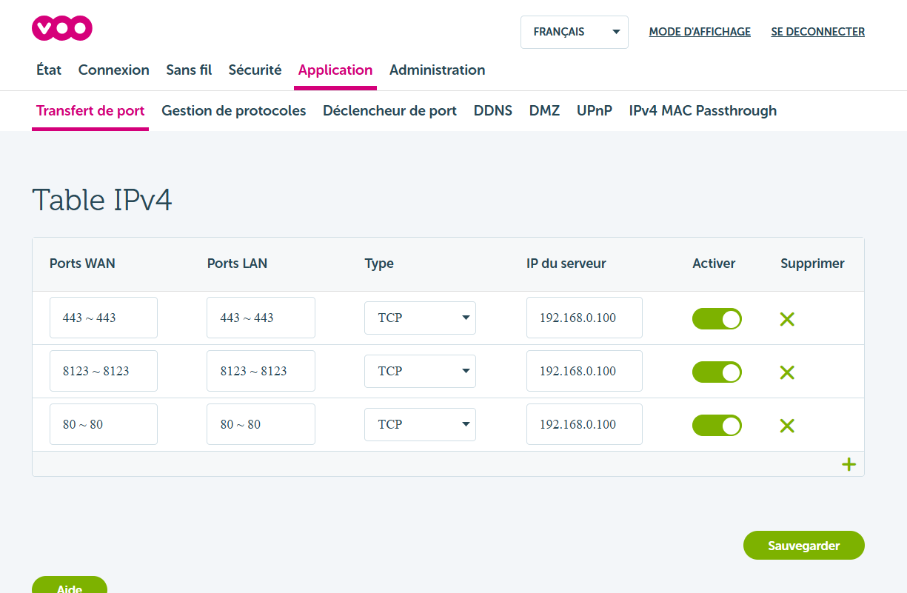Edit WAN ports field showing 80 ~ 80
The image size is (907, 593).
[104, 424]
